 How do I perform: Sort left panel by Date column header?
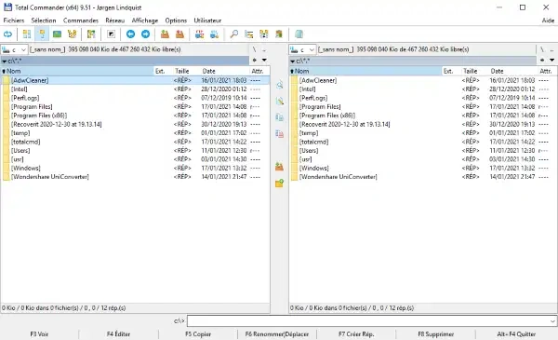(224, 71)
